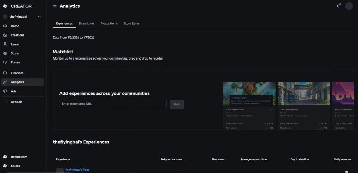Select Analytics label in sidebar
Screen dimensions: 358x173
click(x=17, y=82)
